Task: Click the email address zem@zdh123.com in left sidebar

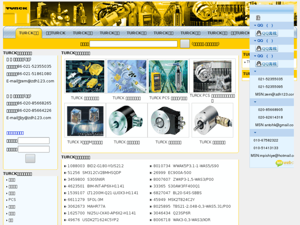Action: [37, 81]
